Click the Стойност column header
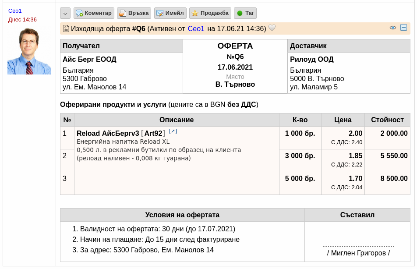 tap(387, 120)
